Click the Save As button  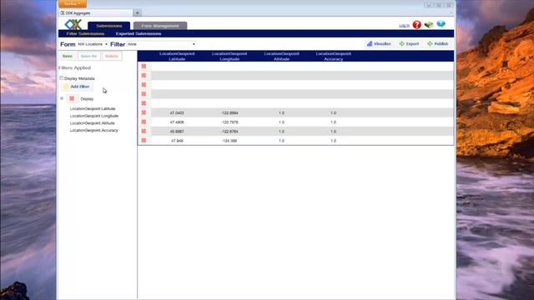coord(89,56)
